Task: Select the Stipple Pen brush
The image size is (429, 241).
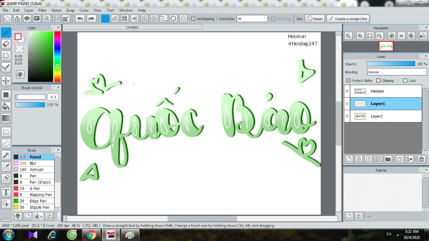Action: coord(34,208)
